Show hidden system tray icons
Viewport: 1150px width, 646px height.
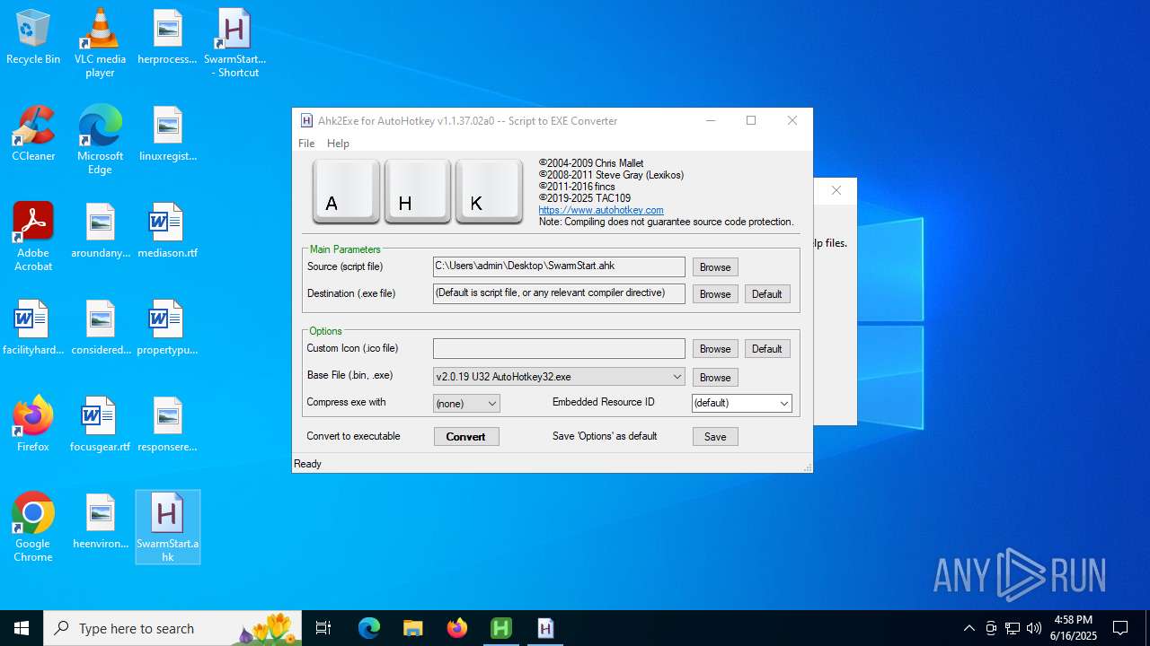coord(969,628)
